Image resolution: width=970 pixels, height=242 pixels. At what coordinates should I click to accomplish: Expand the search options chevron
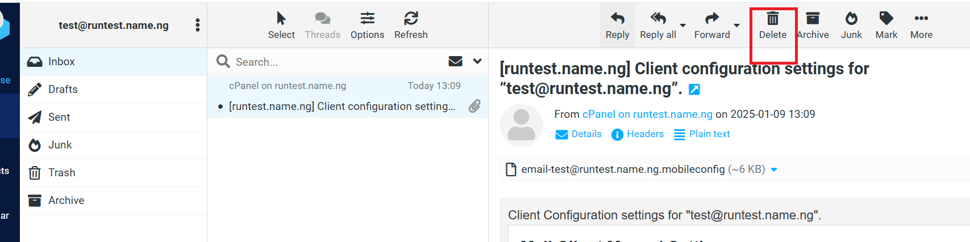pyautogui.click(x=477, y=61)
